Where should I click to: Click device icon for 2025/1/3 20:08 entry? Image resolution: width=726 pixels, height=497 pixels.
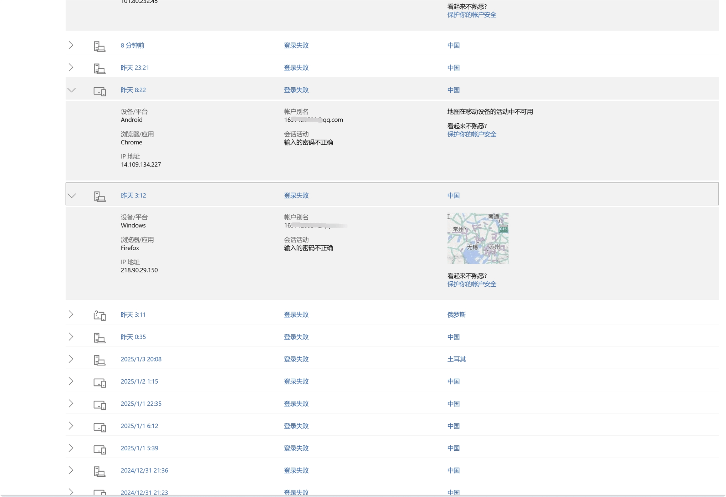point(99,360)
